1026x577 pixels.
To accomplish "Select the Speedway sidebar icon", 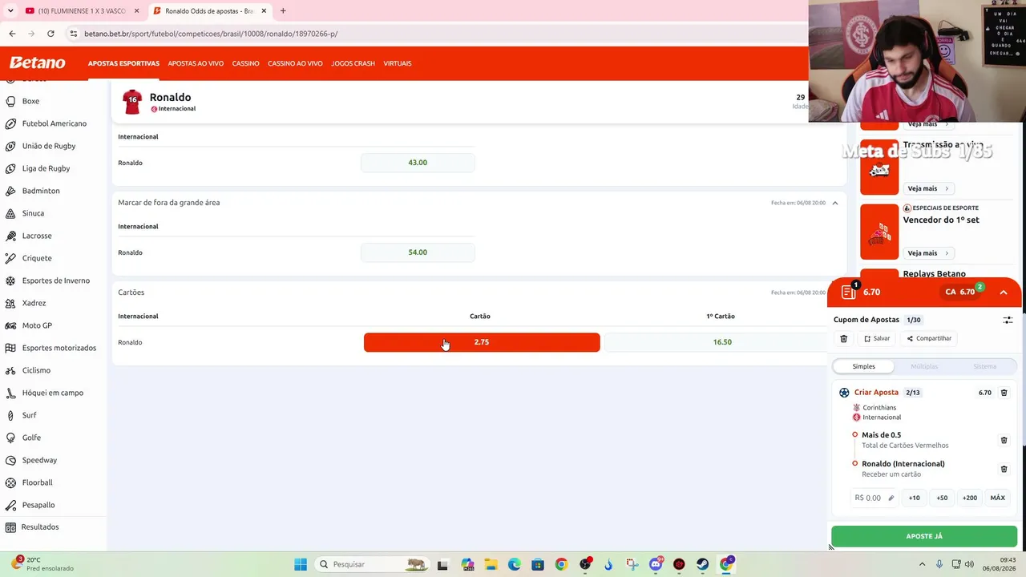I will tap(10, 460).
